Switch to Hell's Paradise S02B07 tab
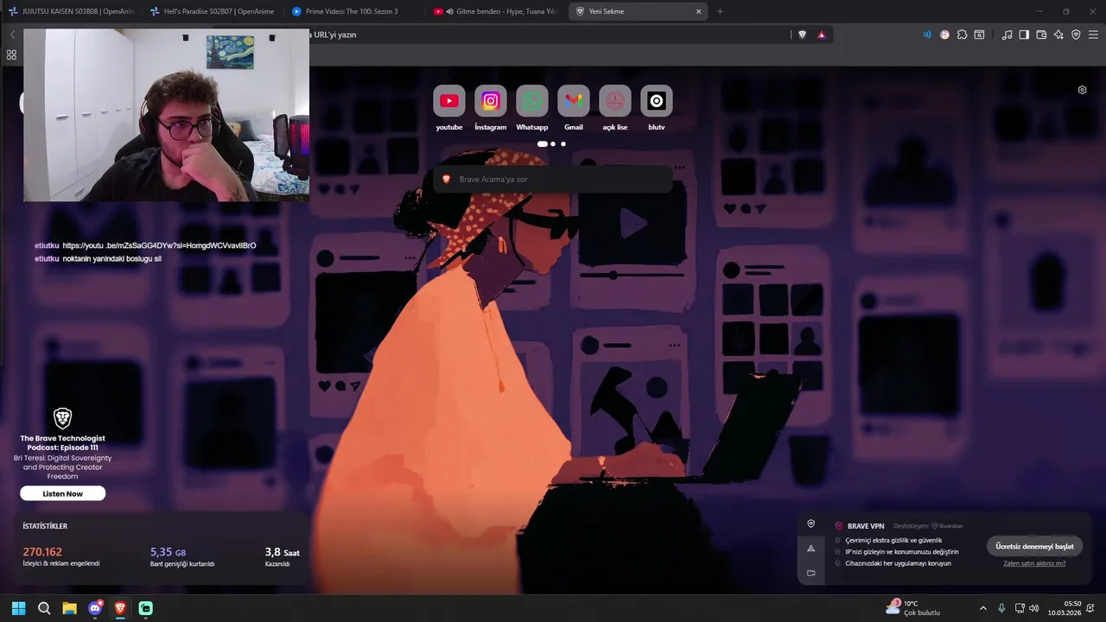The height and width of the screenshot is (622, 1106). [x=212, y=11]
